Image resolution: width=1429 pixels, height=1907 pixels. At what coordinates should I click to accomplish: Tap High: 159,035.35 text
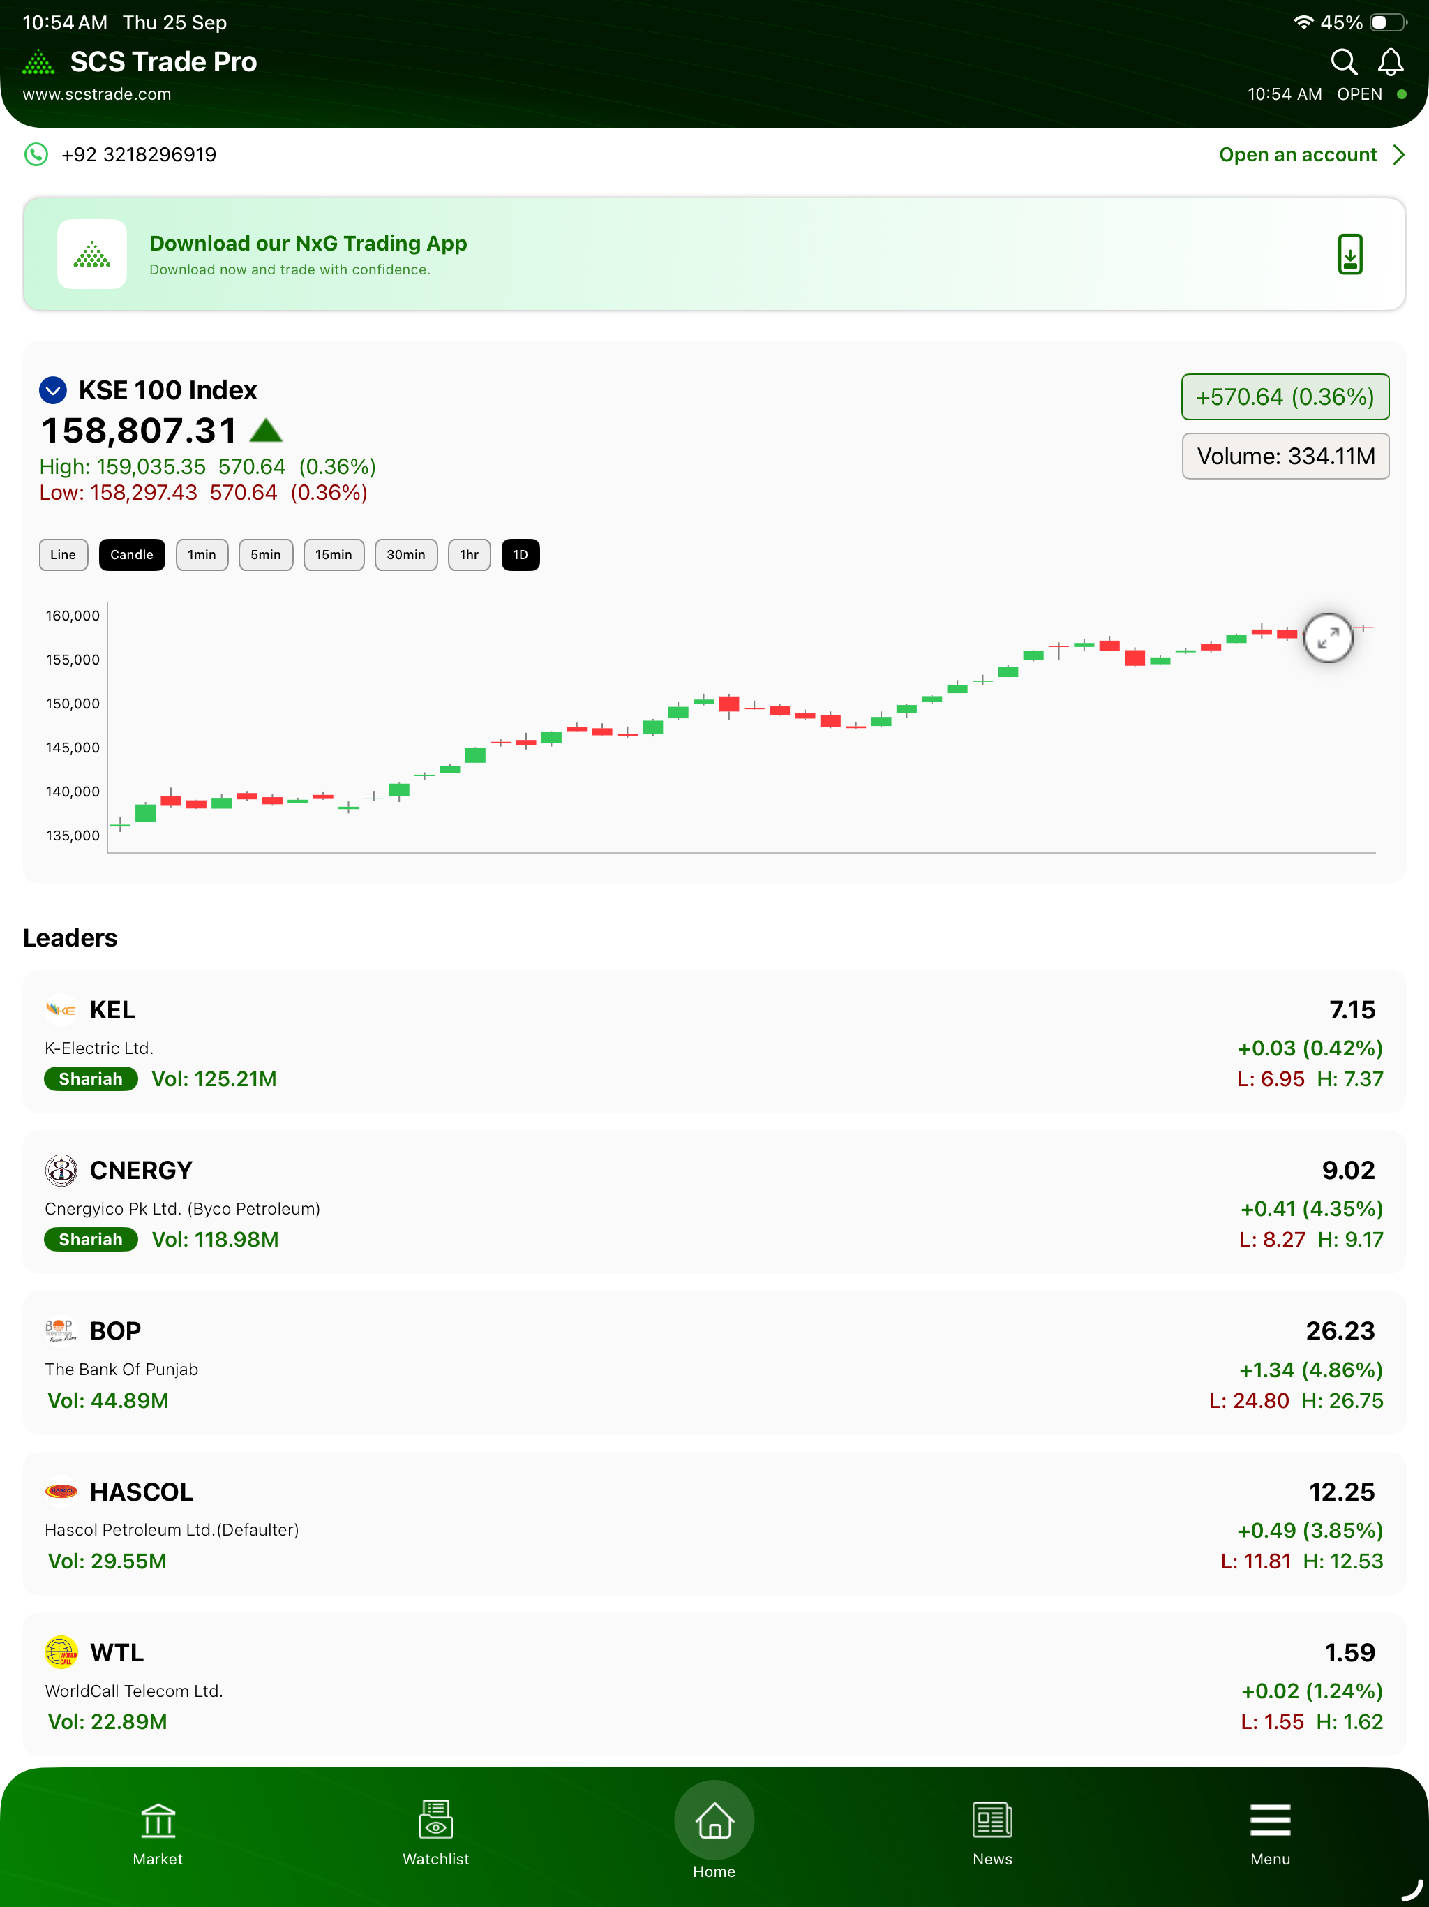pyautogui.click(x=122, y=466)
